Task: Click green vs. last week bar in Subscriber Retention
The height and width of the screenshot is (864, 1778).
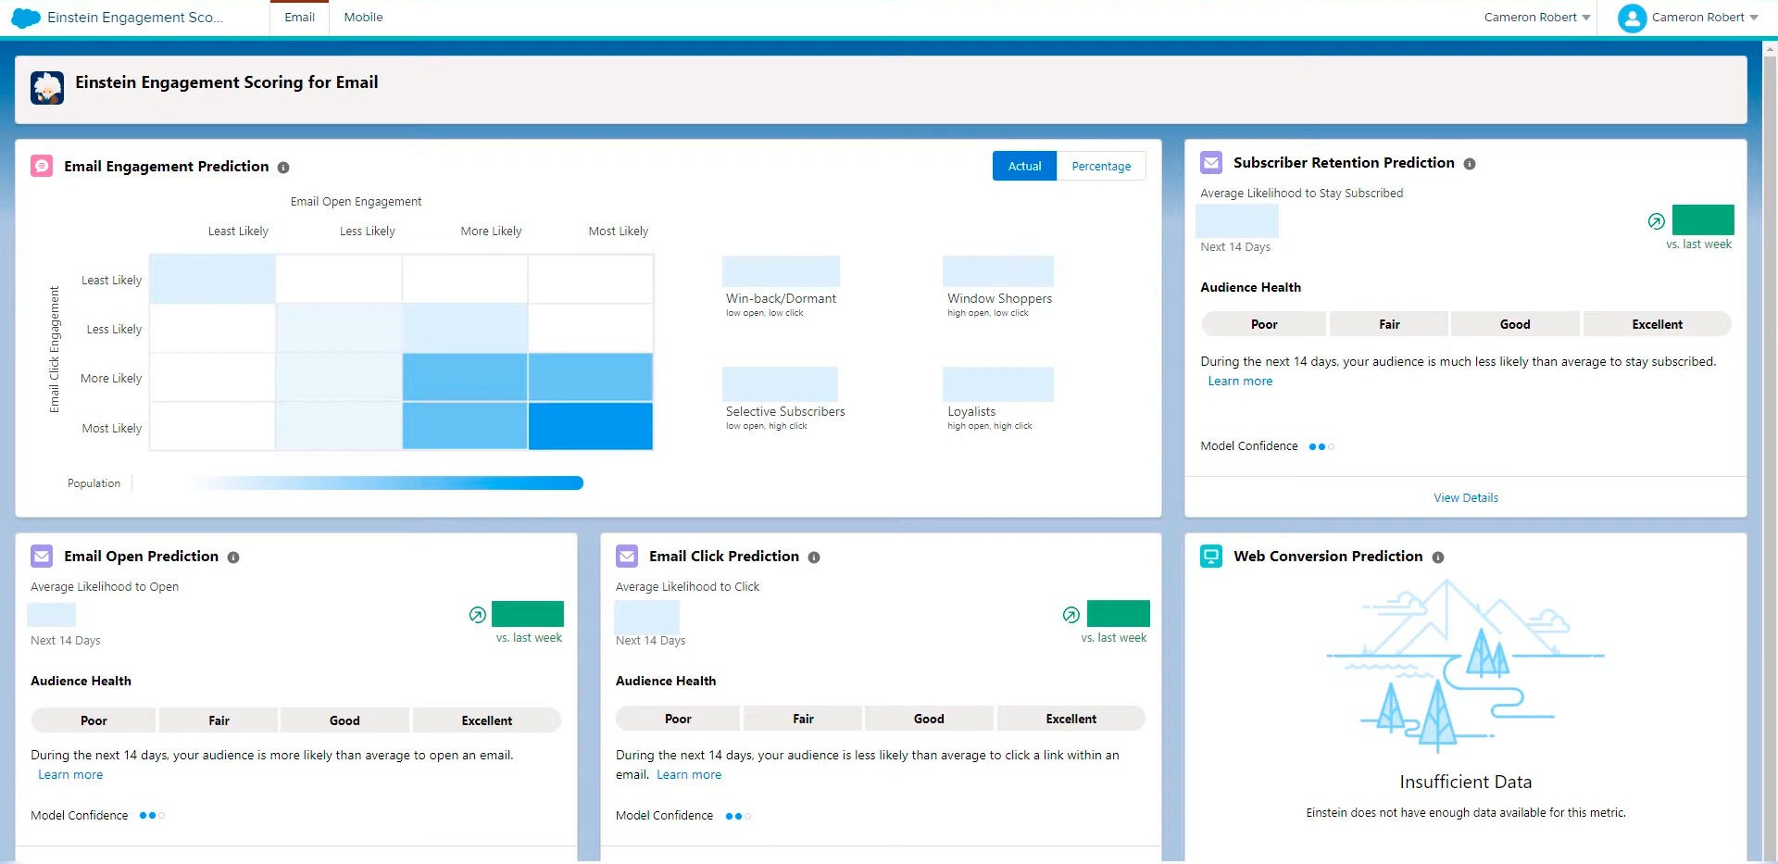Action: (x=1703, y=219)
